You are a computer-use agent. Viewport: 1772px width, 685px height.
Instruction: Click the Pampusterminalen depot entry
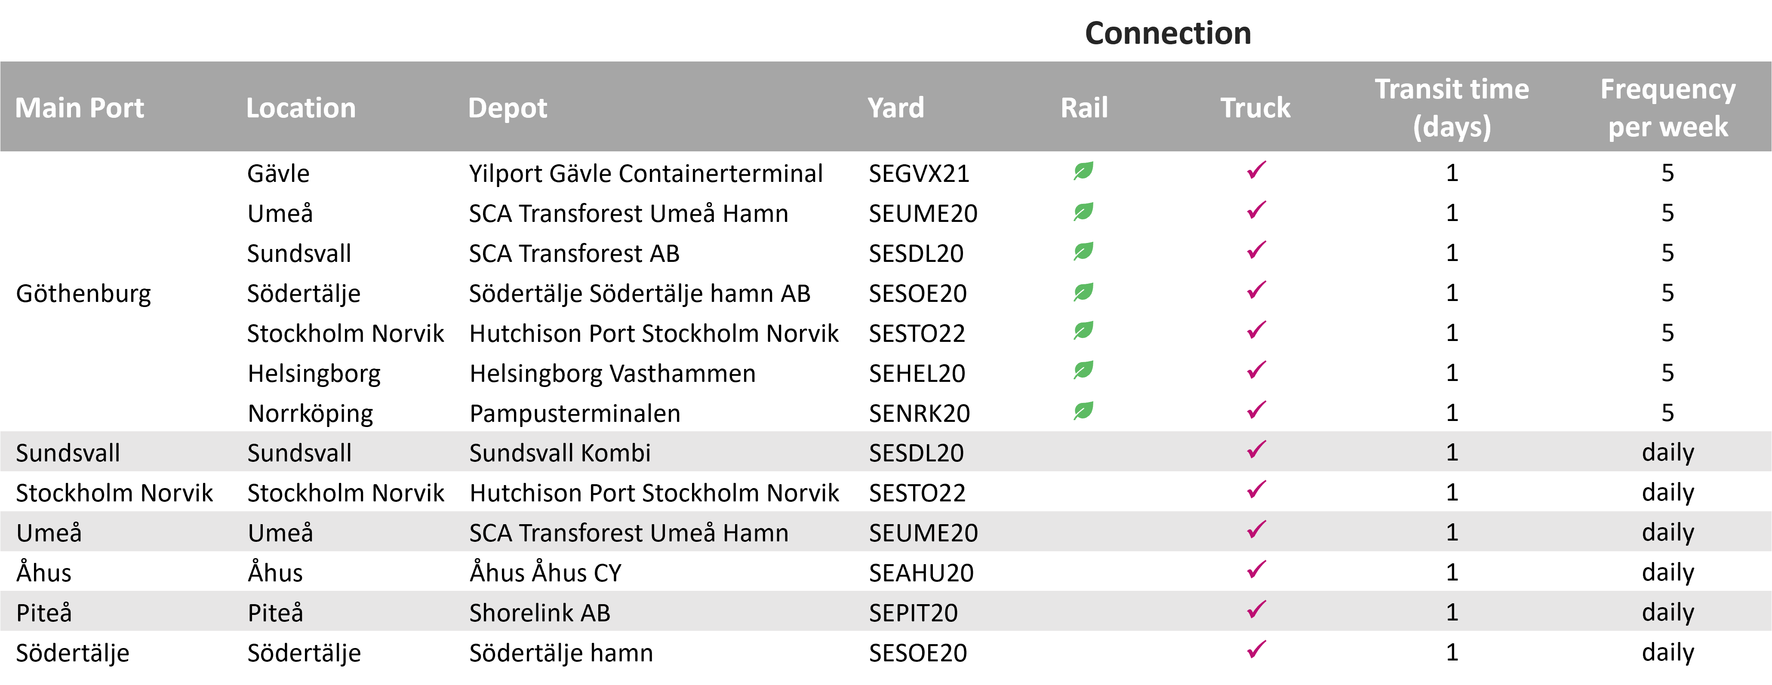[574, 413]
